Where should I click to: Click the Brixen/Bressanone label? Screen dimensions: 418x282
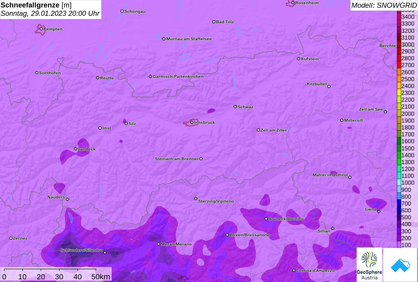(x=250, y=235)
